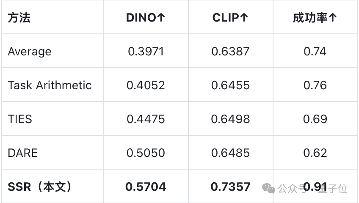Image resolution: width=359 pixels, height=203 pixels.
Task: Click the WeChat watermark logo icon
Action: pos(268,188)
